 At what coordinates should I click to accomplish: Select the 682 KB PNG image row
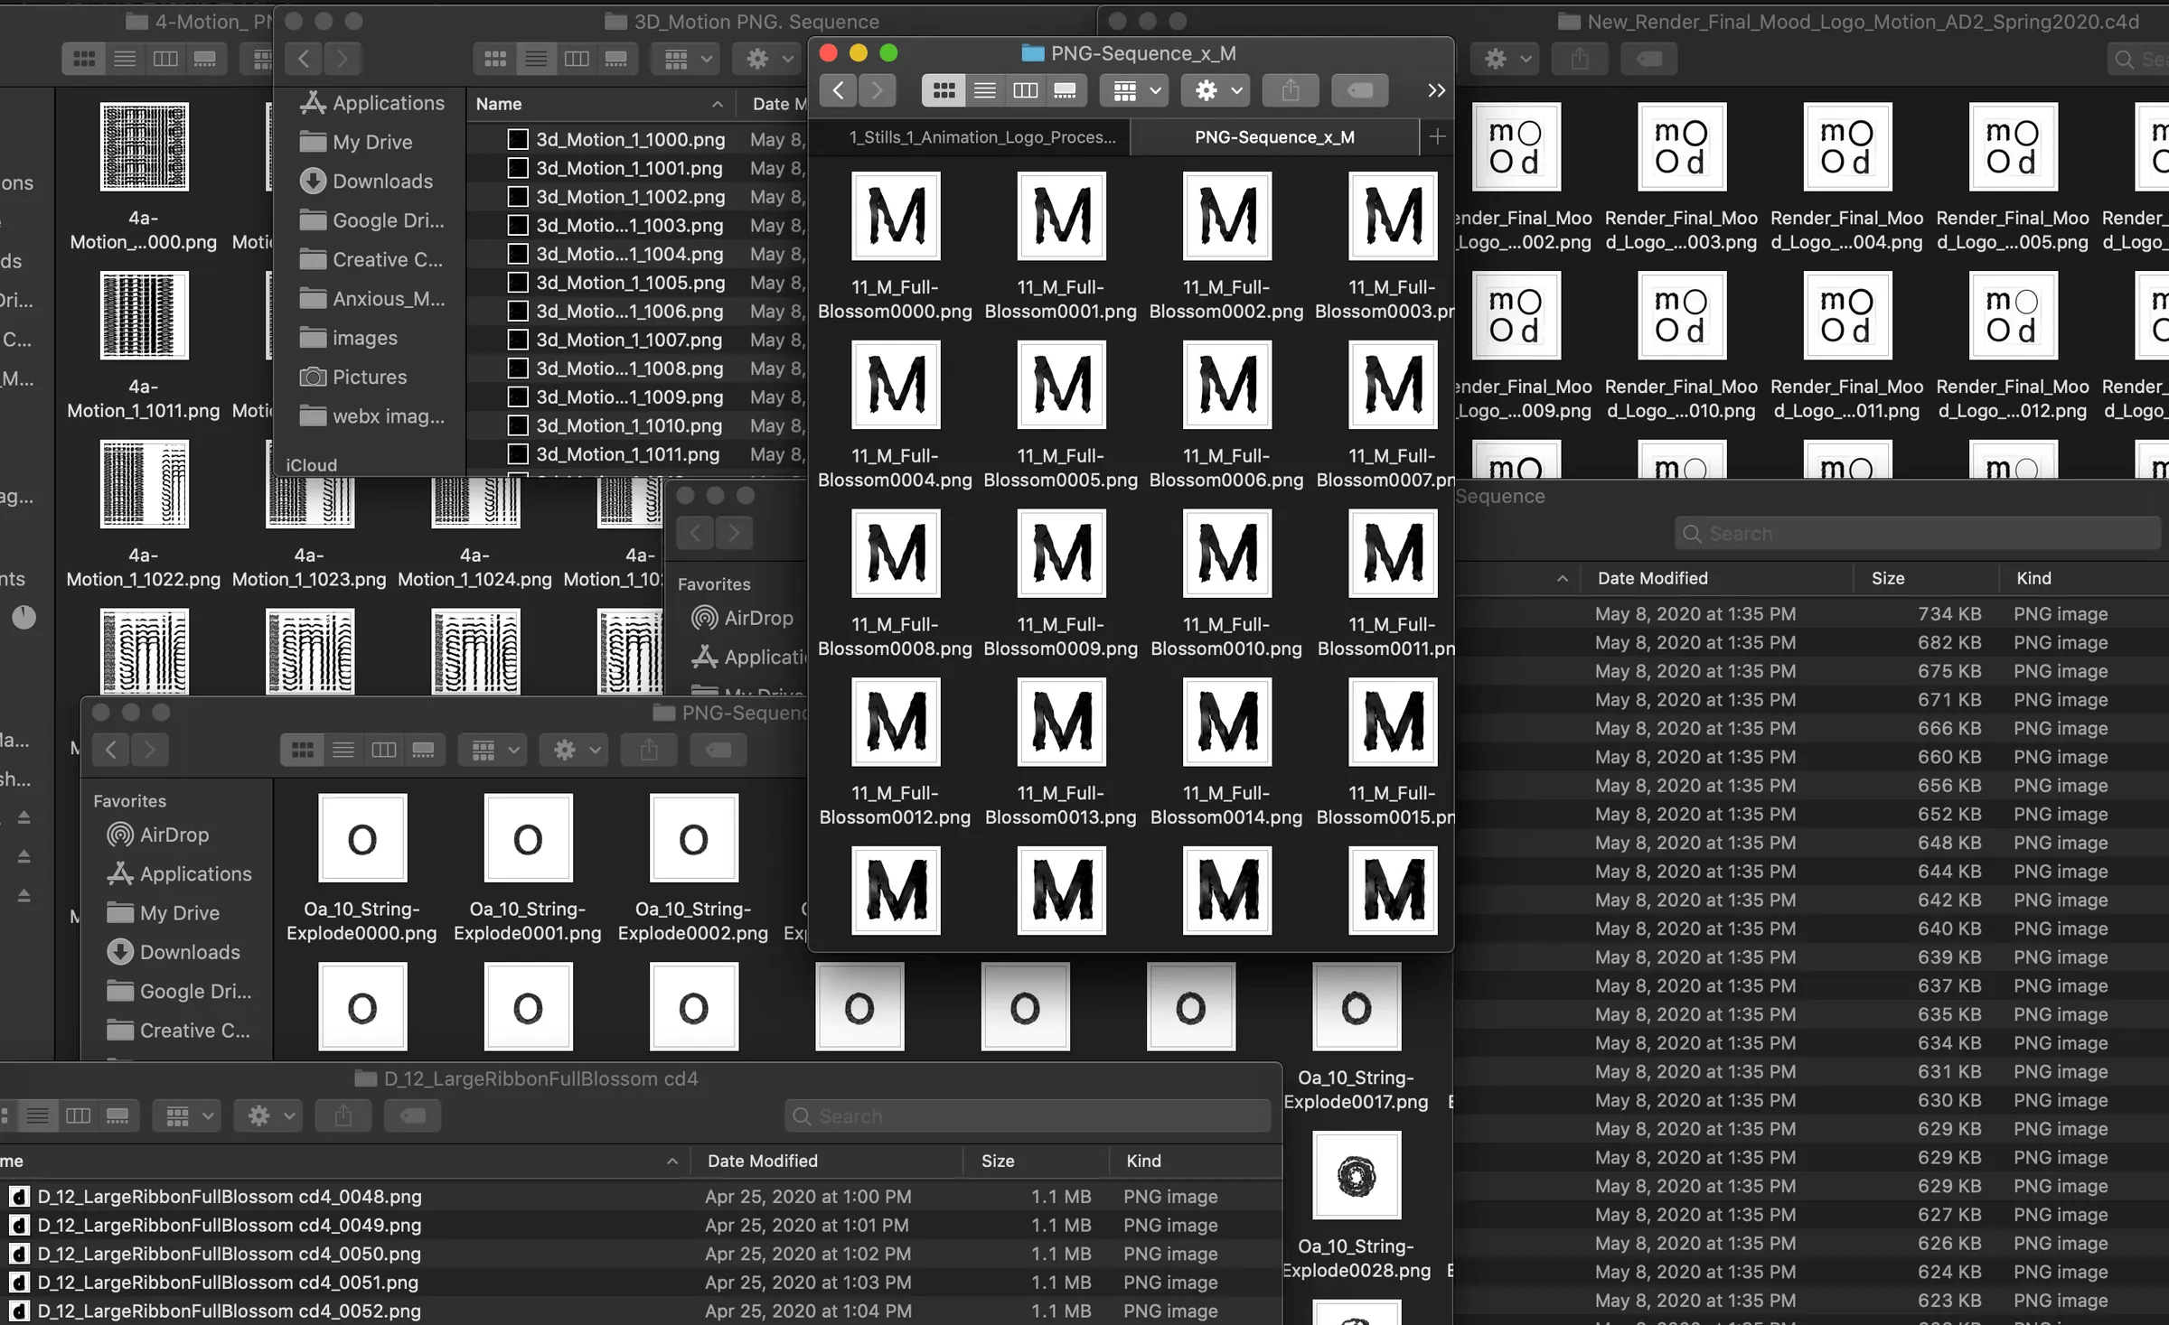pyautogui.click(x=1812, y=643)
